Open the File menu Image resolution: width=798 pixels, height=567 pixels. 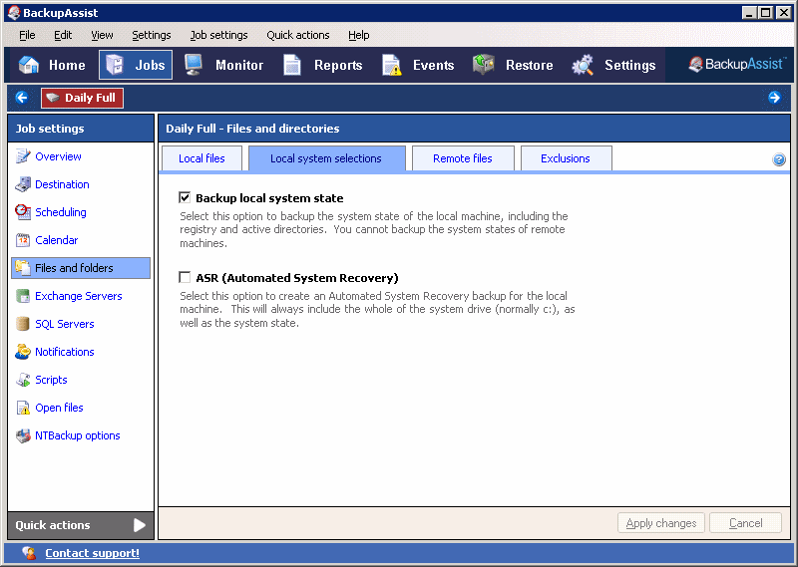pyautogui.click(x=27, y=35)
